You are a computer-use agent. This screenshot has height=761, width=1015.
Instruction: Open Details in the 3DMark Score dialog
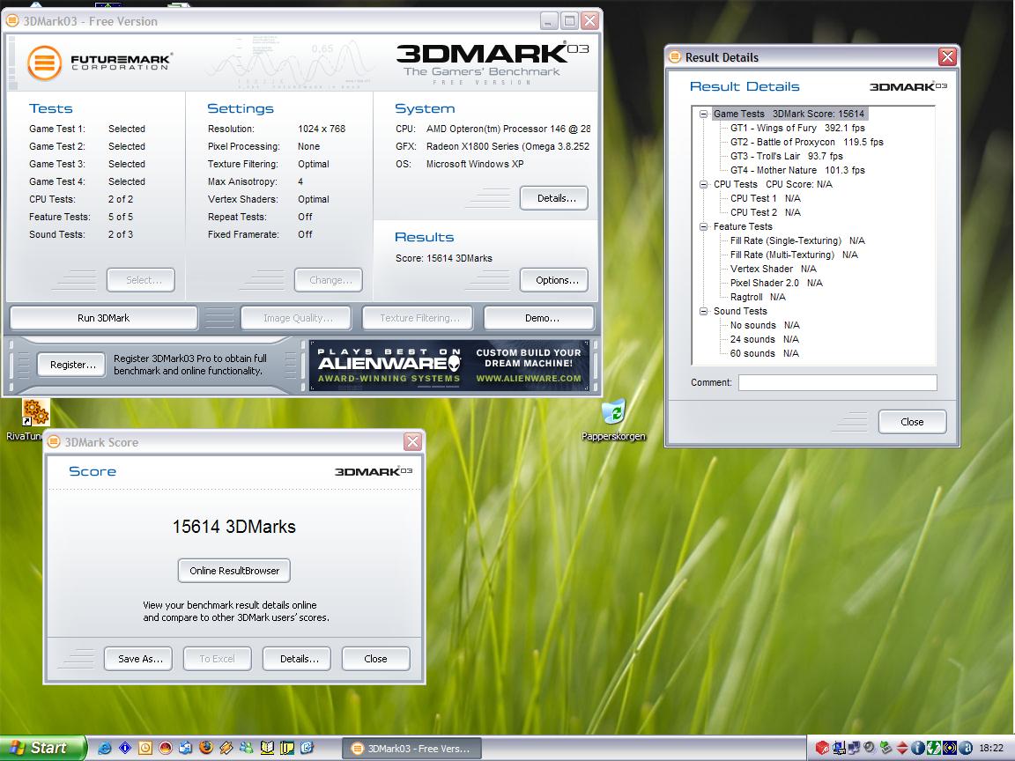(x=297, y=659)
